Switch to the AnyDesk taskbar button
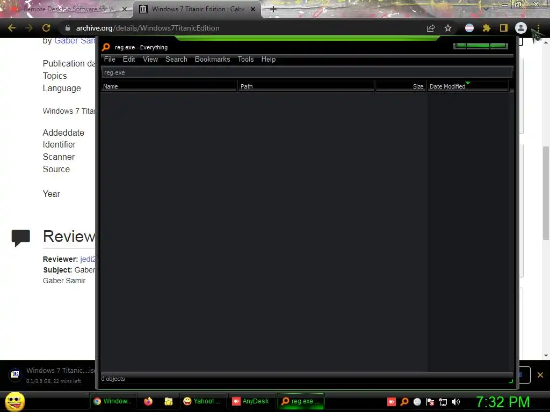 (251, 401)
